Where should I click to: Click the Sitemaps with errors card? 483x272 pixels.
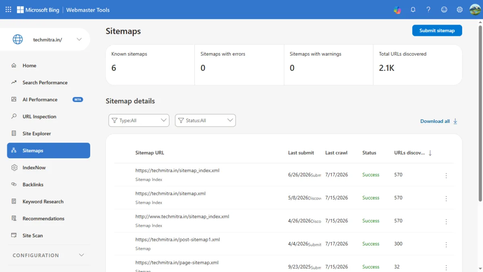[239, 65]
